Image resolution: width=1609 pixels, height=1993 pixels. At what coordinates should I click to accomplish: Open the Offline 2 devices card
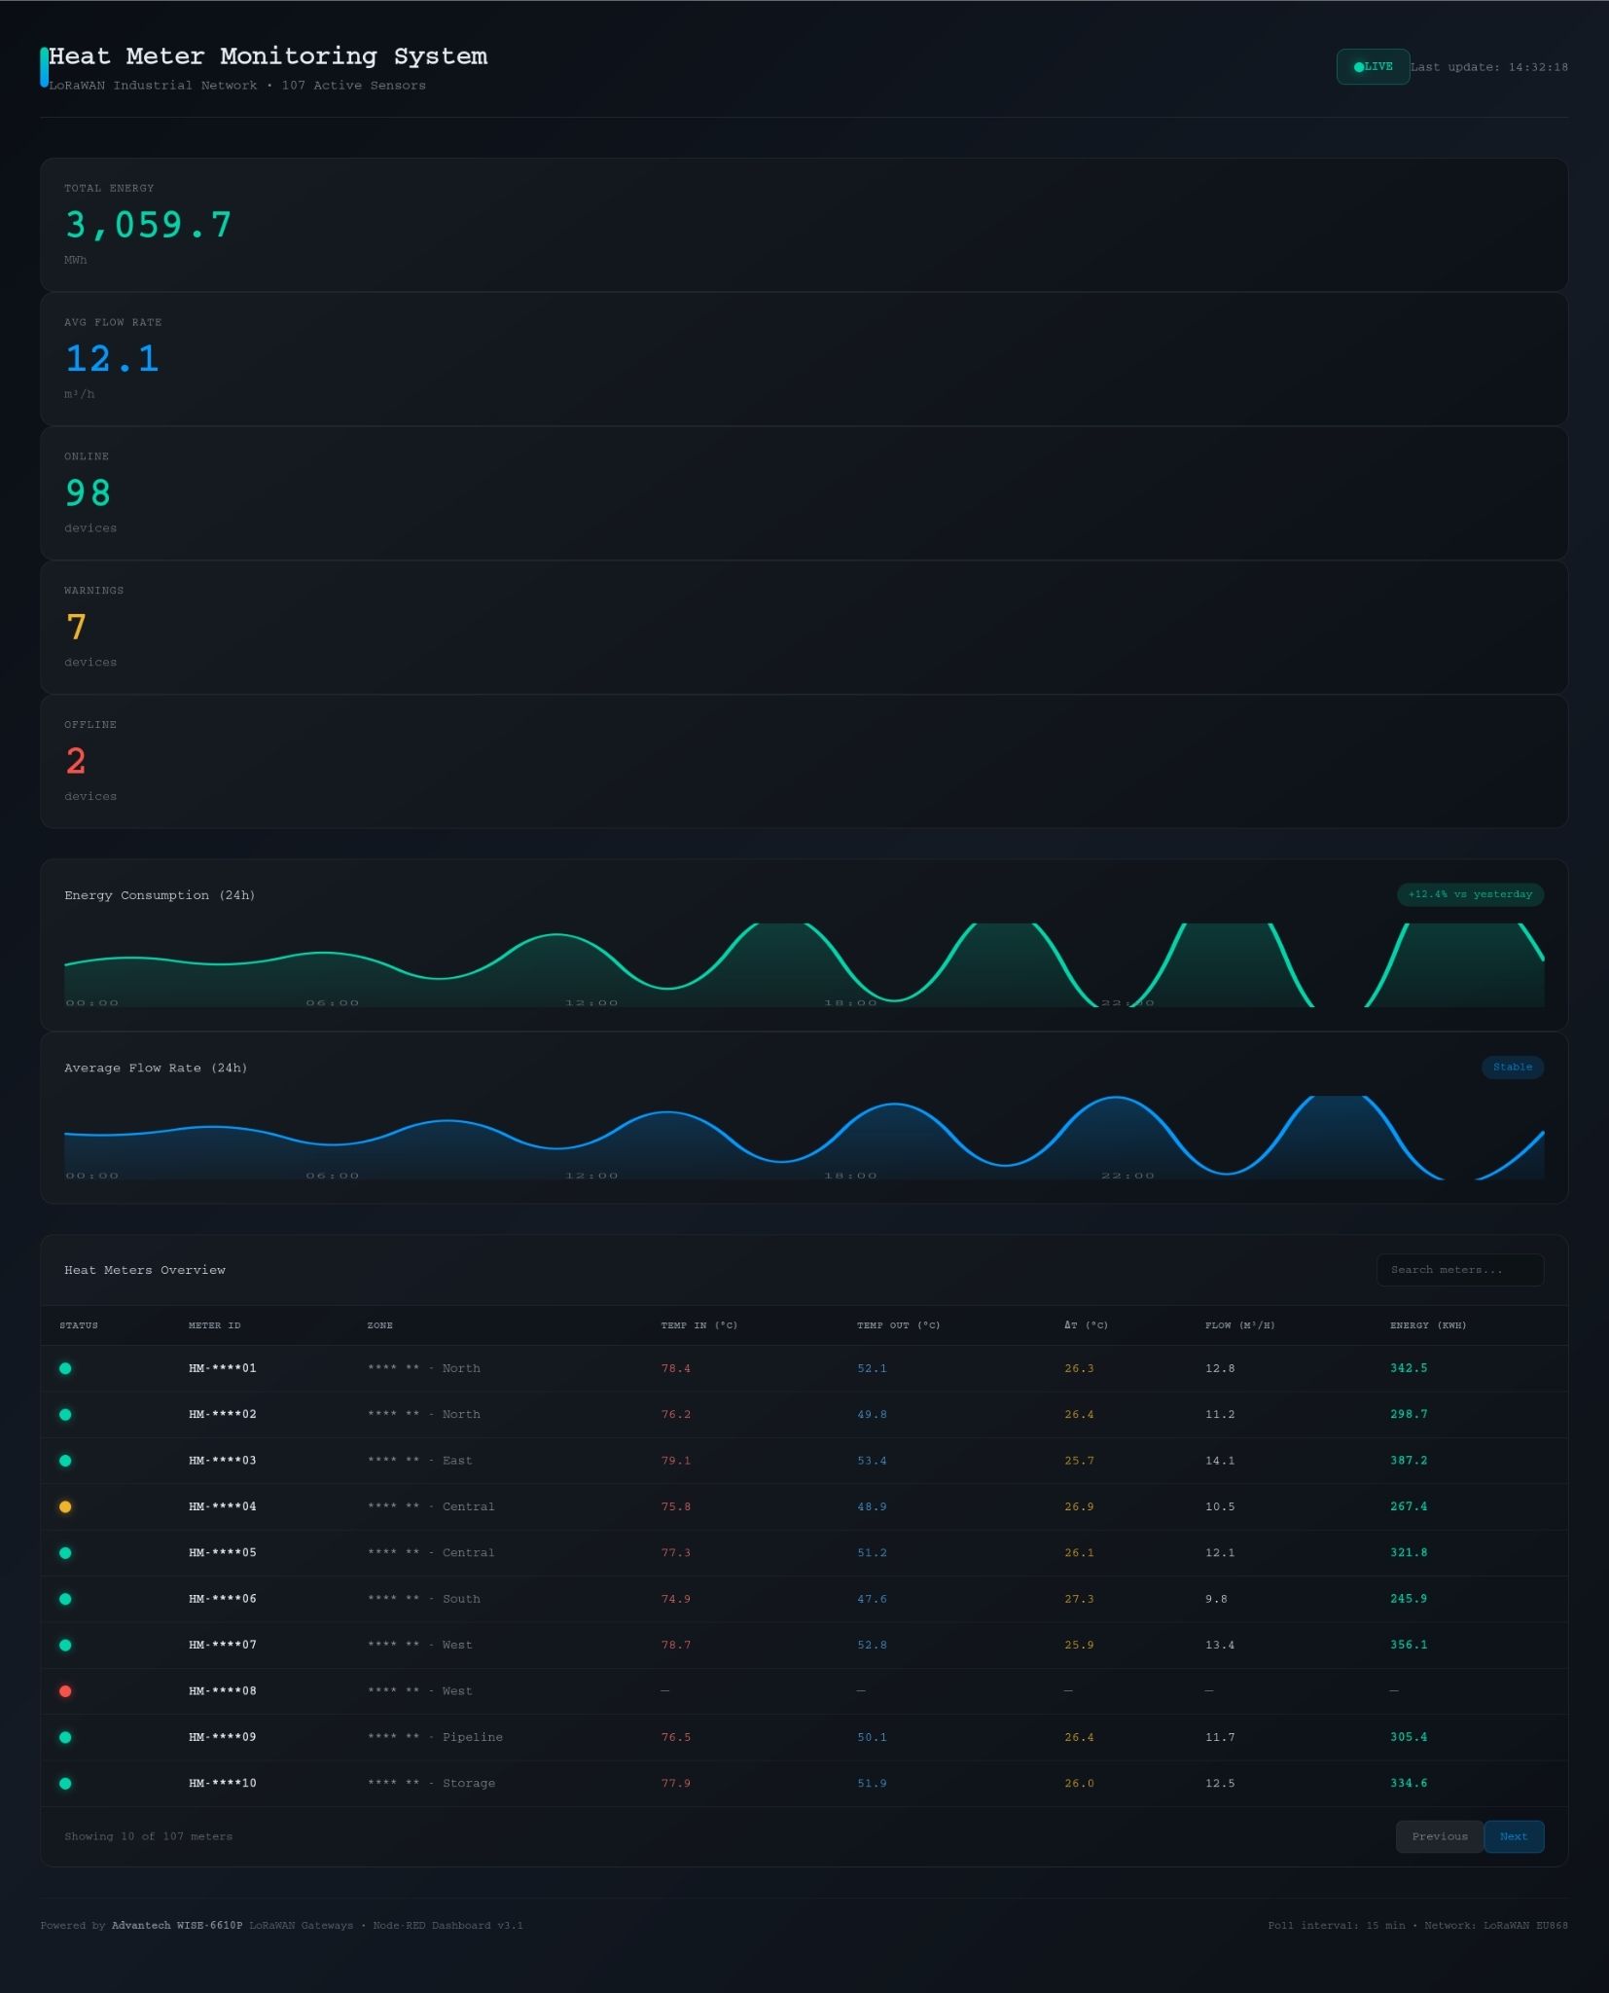(x=804, y=762)
